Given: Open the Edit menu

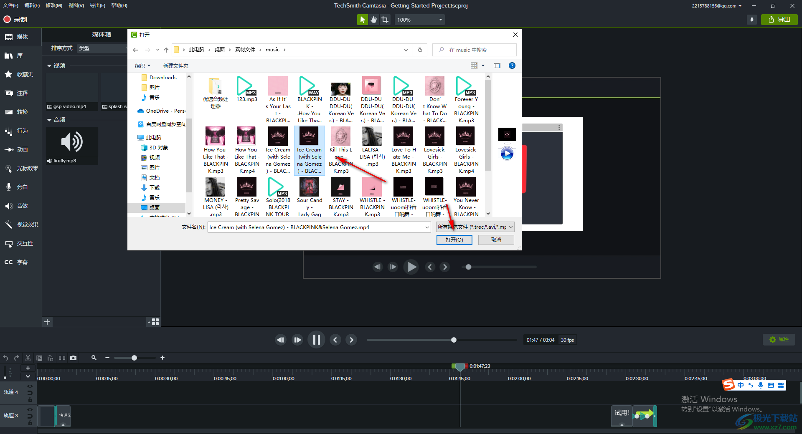Looking at the screenshot, I should click(x=32, y=5).
